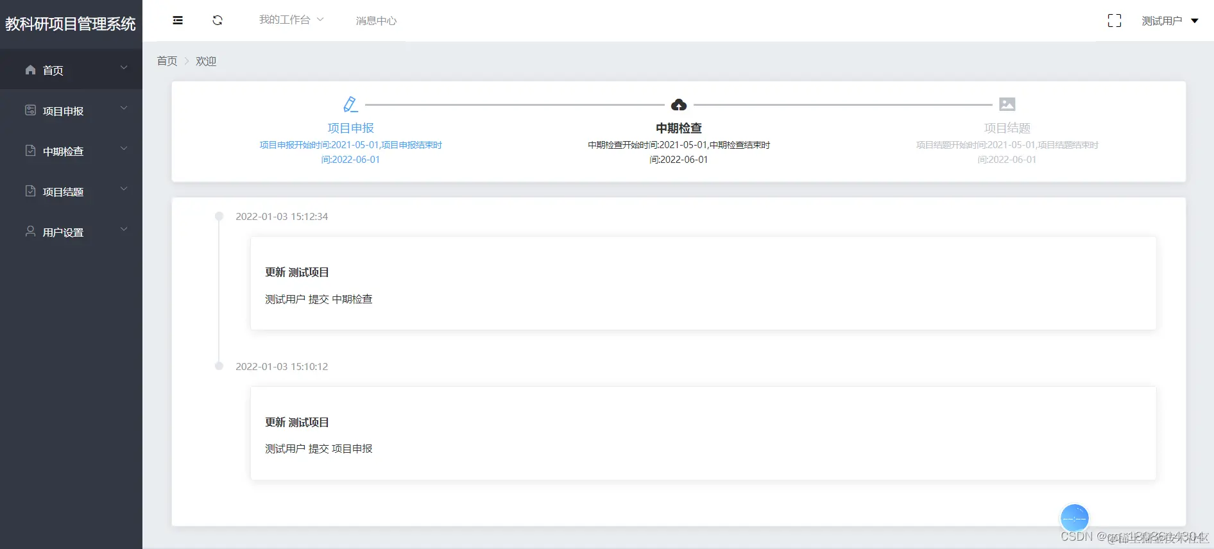Click timeline dot for 2022-01-03 15:12:34
1214x549 pixels.
coord(219,216)
